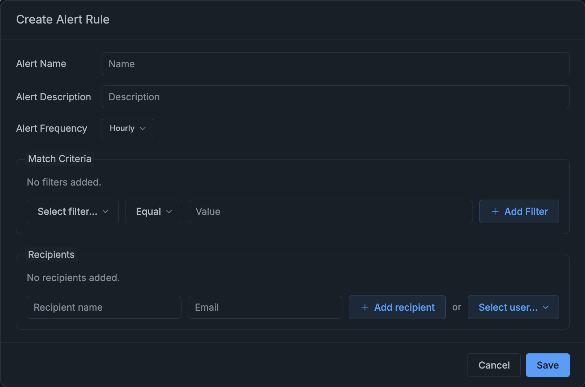Open the Equal operator dropdown

point(154,212)
